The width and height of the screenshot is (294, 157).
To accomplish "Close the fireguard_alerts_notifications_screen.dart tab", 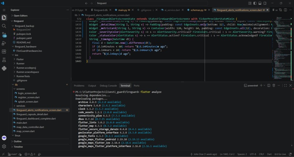I will (267, 10).
